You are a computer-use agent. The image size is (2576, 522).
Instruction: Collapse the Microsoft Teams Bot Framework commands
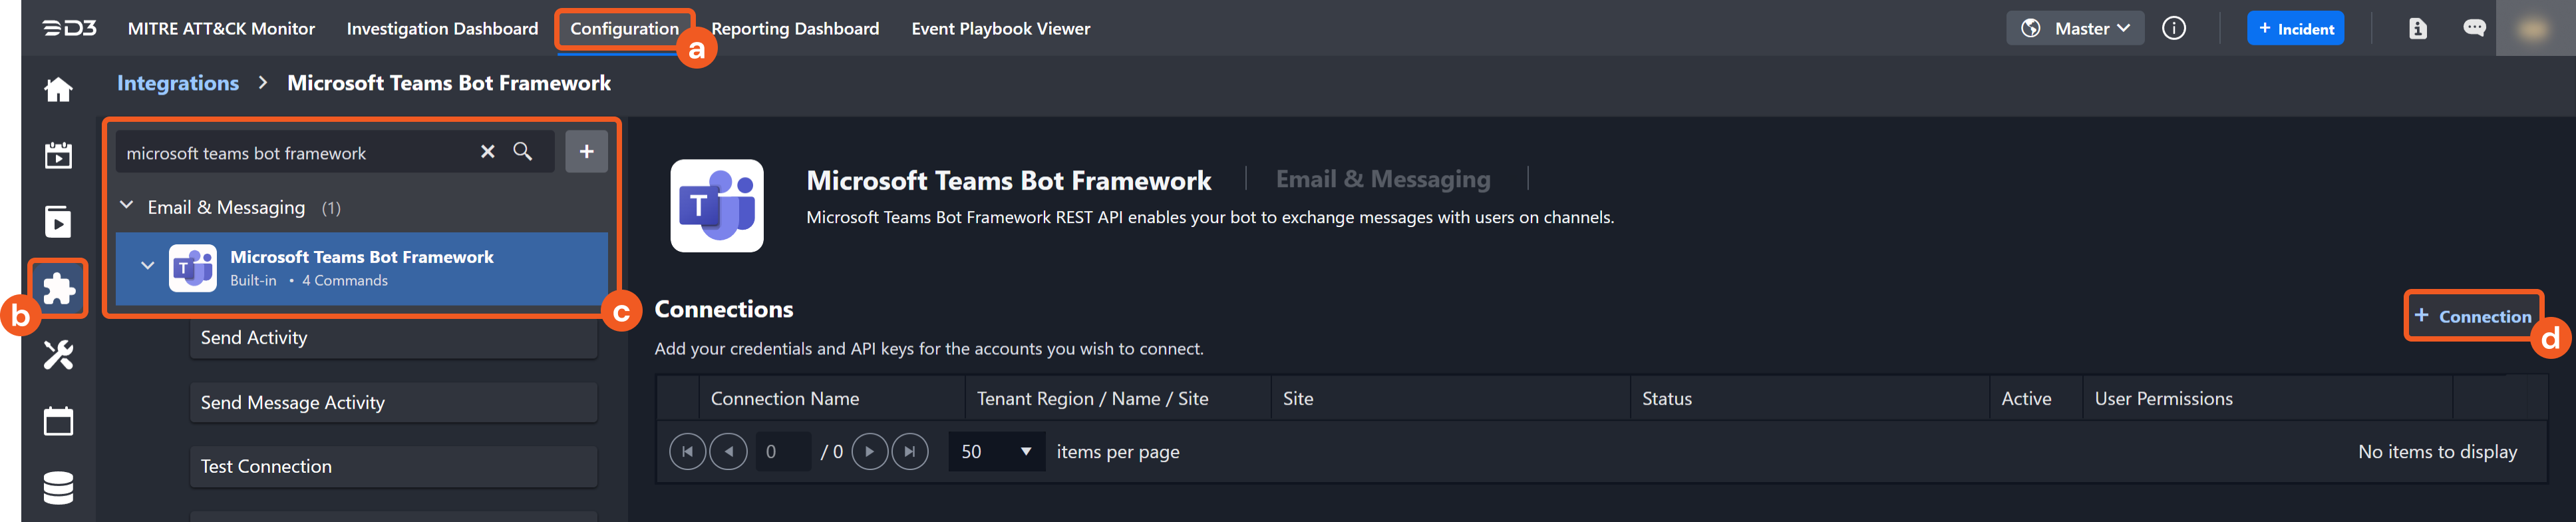(x=148, y=266)
